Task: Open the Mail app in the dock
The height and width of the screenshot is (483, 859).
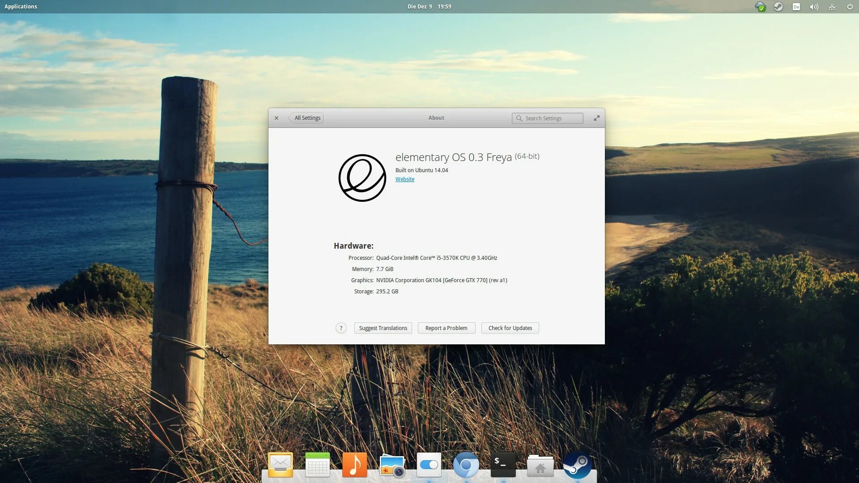Action: click(281, 465)
